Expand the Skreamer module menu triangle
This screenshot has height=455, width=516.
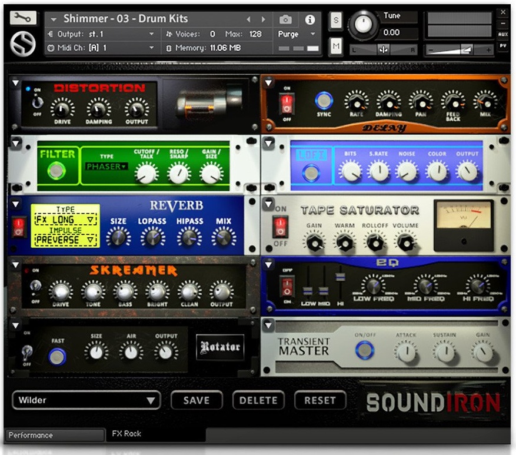click(x=15, y=265)
